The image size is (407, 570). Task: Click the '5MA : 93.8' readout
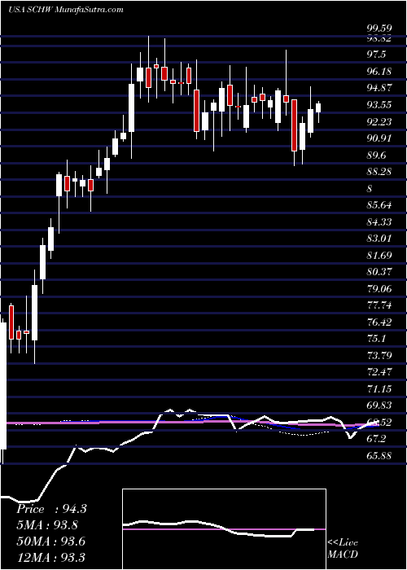click(x=47, y=525)
